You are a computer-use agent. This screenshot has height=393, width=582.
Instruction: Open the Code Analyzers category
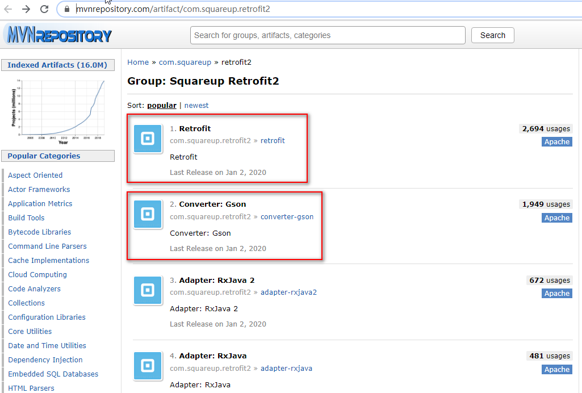(x=34, y=289)
